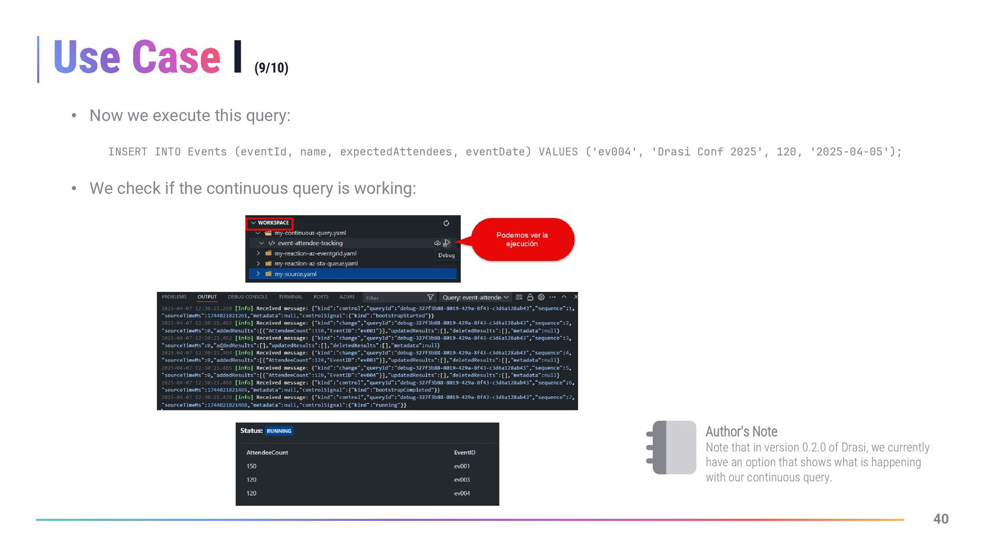The height and width of the screenshot is (557, 991).
Task: Click the clear output list icon
Action: click(519, 297)
